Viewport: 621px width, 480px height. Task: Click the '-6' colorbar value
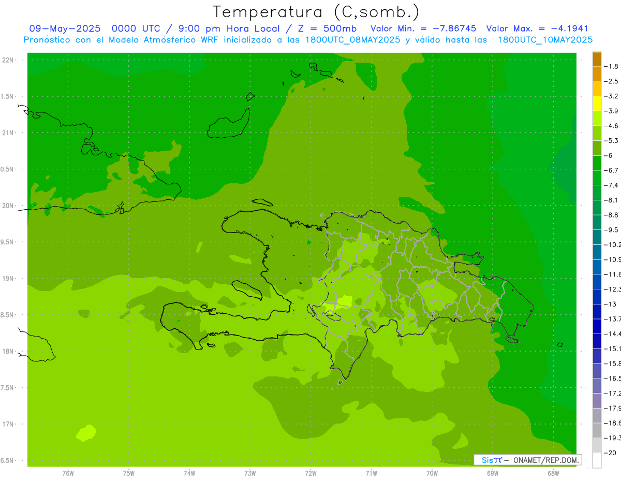609,155
